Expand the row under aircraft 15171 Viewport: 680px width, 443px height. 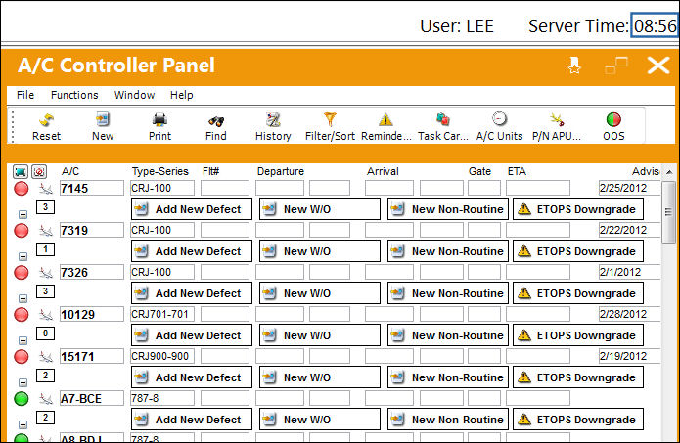(x=23, y=382)
